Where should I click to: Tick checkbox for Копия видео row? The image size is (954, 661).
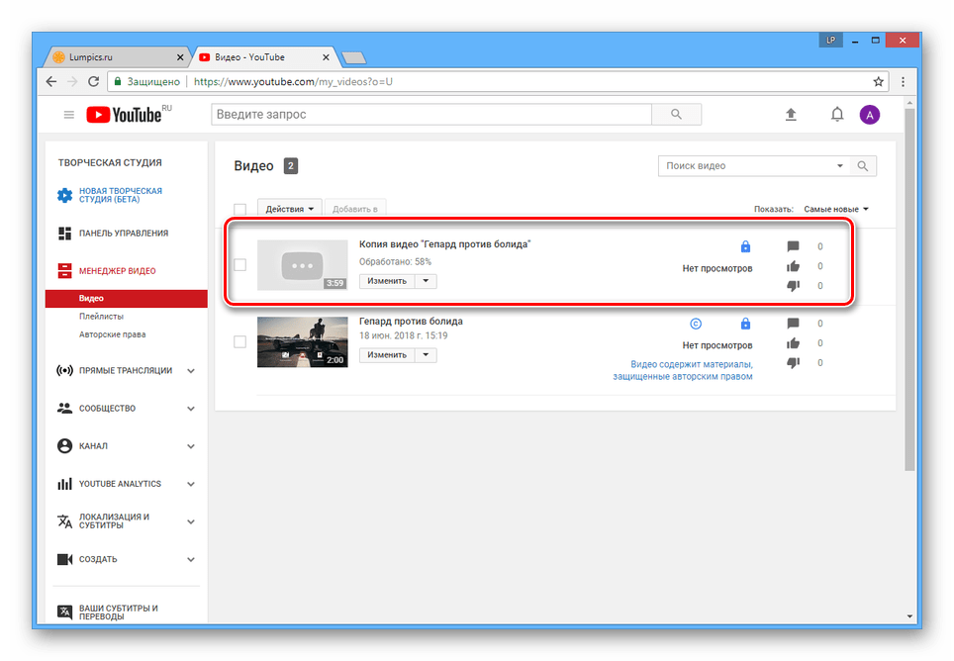pos(239,265)
